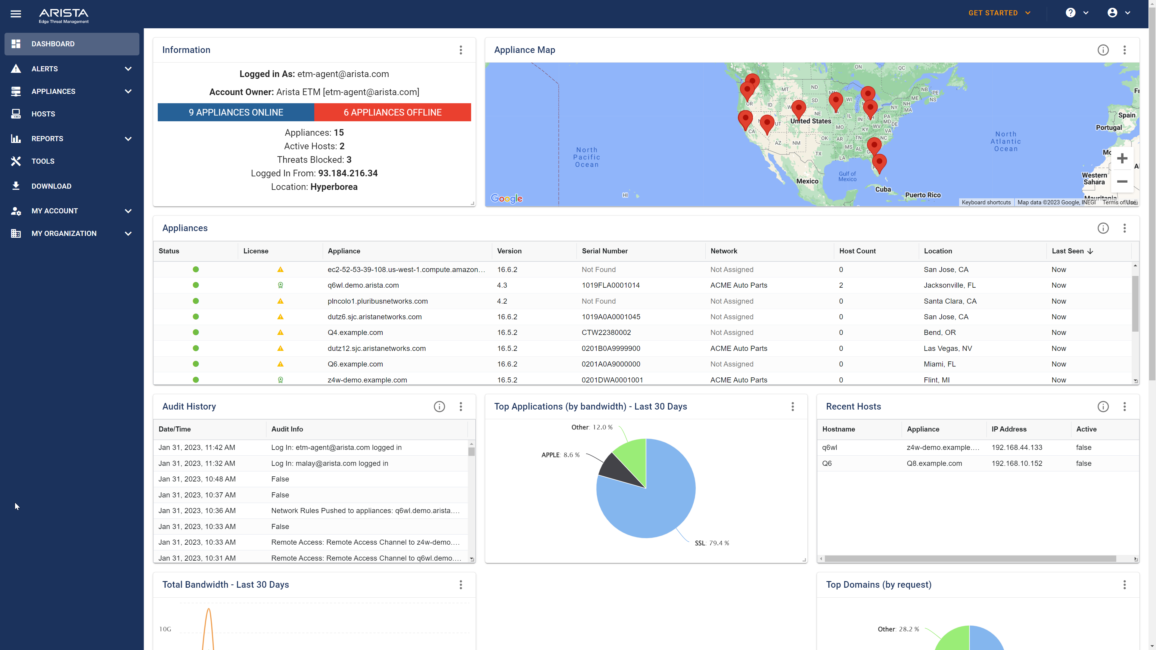Viewport: 1156px width, 650px height.
Task: Open appliance q6wl.demo.arista.com row
Action: [643, 285]
